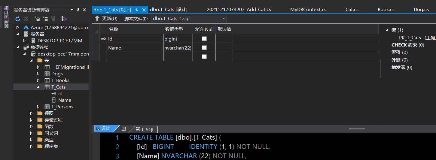Click the T_Persons table icon
Screen dimensions: 436x160
pyautogui.click(x=47, y=107)
